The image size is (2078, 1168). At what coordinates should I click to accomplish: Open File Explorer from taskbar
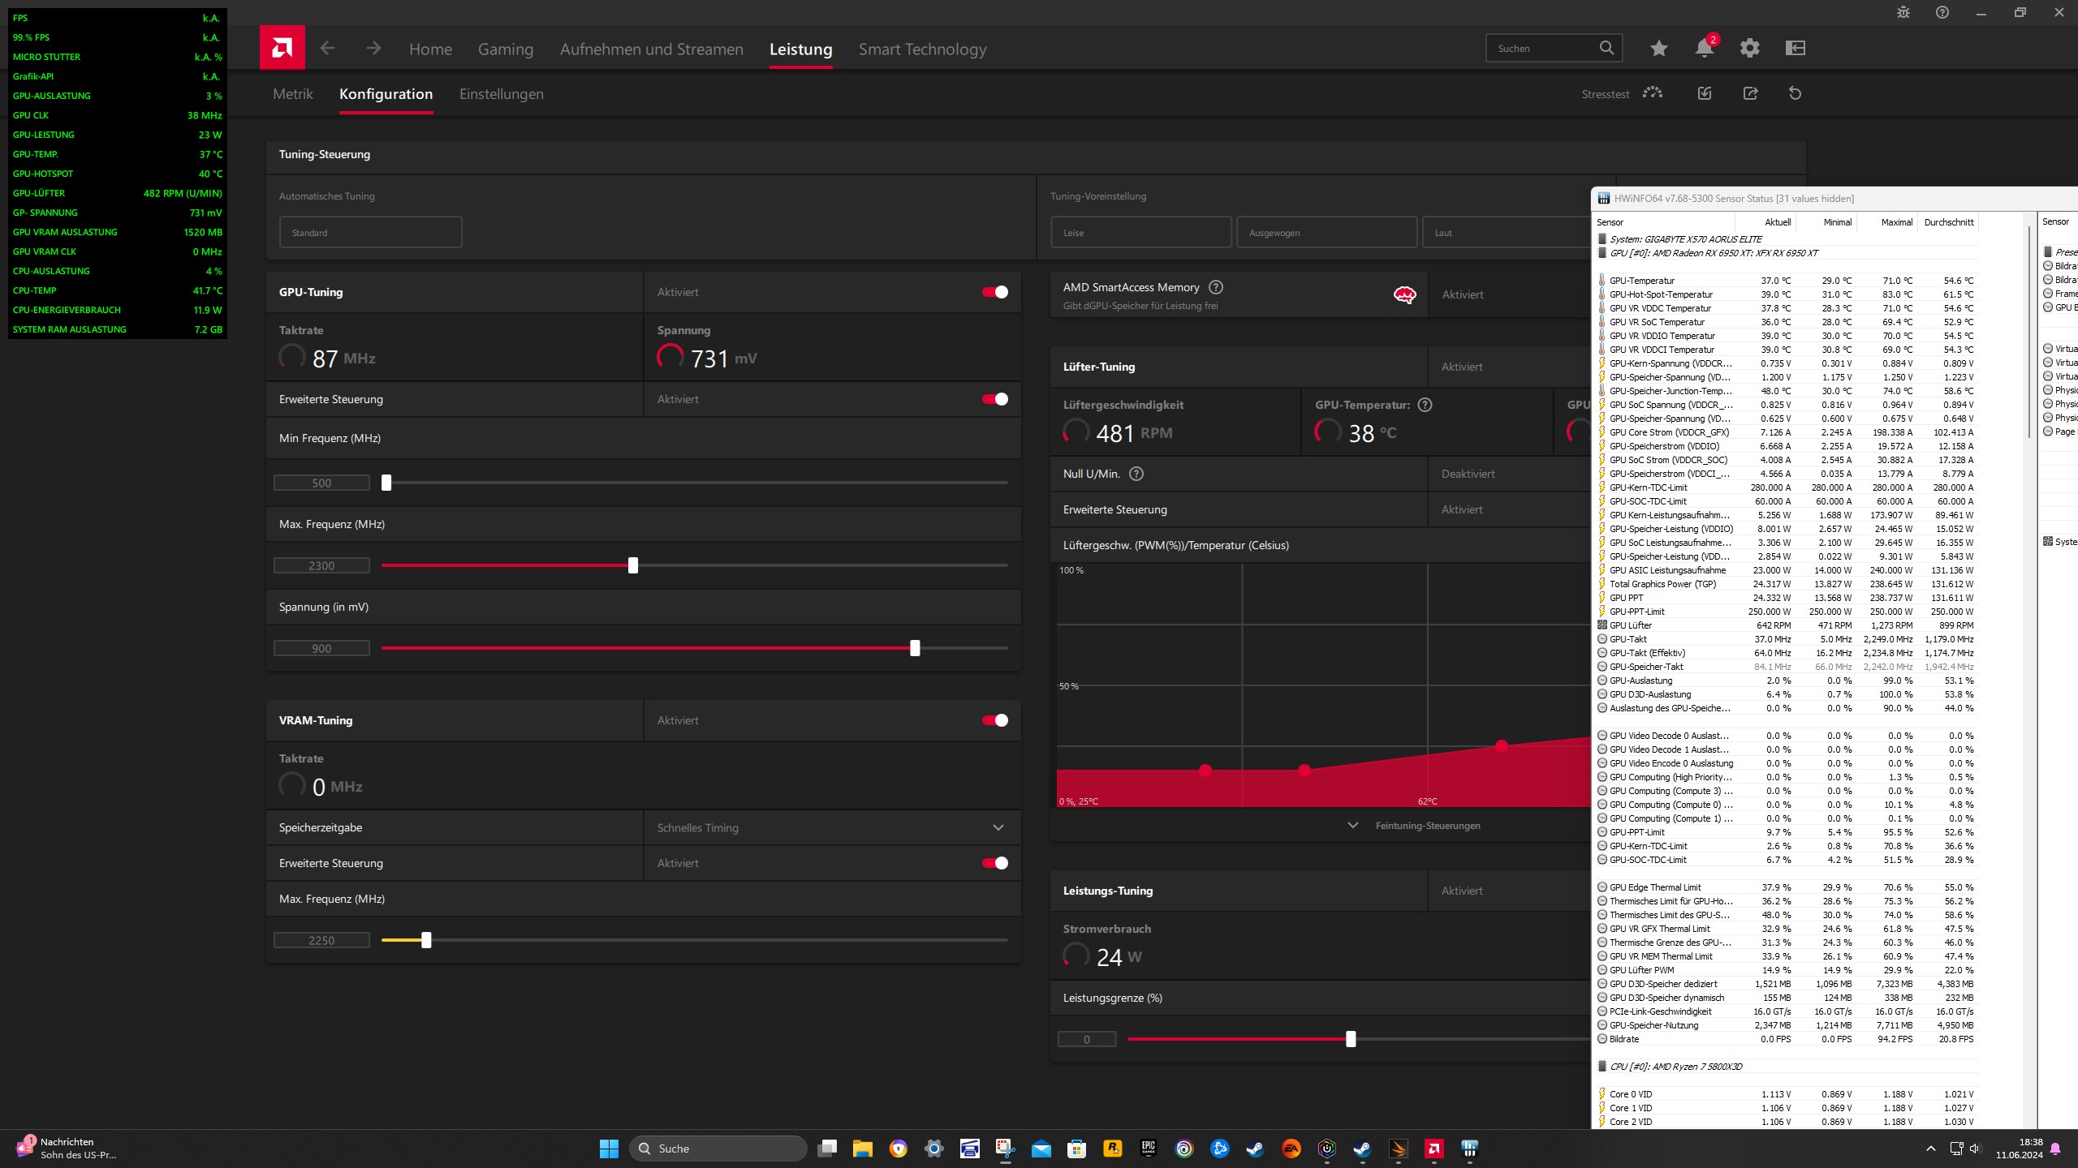point(863,1148)
